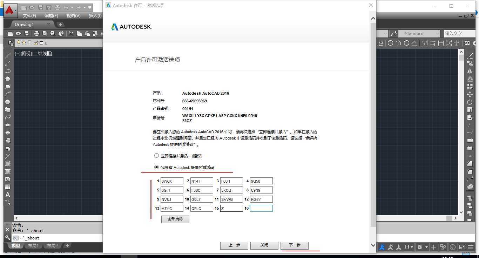Click the paste icon in the standard toolbar
The image size is (479, 258).
point(87,34)
